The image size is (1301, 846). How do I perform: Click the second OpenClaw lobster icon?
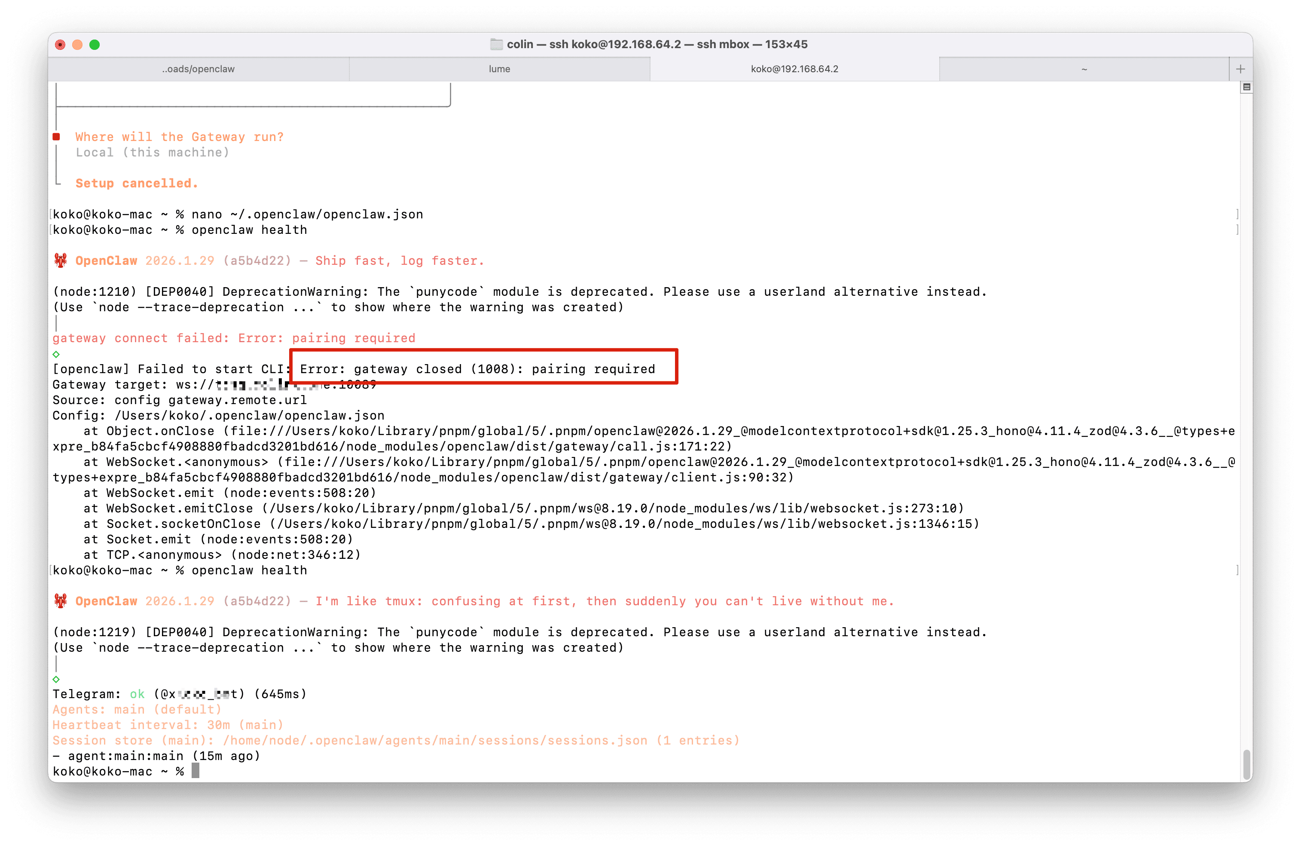[x=61, y=601]
